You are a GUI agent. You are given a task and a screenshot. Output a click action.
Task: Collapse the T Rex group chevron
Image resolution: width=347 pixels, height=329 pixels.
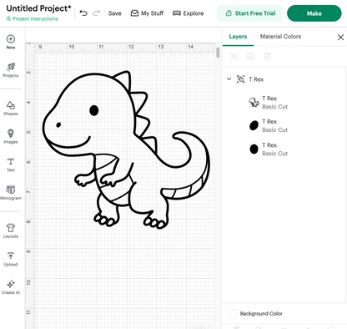click(x=229, y=79)
